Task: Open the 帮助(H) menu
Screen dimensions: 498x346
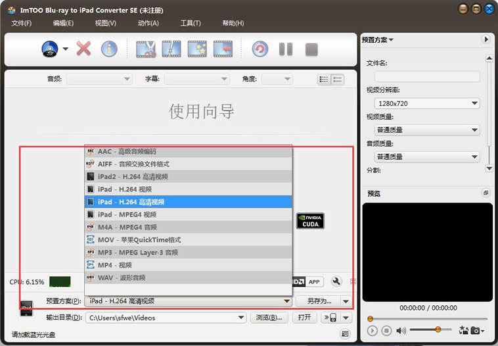Action: click(233, 23)
